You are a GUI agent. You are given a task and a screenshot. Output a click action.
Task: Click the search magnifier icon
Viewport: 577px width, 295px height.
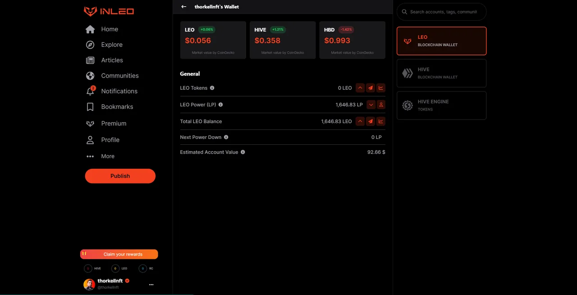point(404,12)
